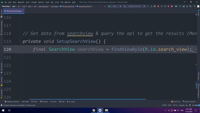The height and width of the screenshot is (113, 200).
Task: Click the MovieApp breadcrumb
Action: click(x=6, y=6)
